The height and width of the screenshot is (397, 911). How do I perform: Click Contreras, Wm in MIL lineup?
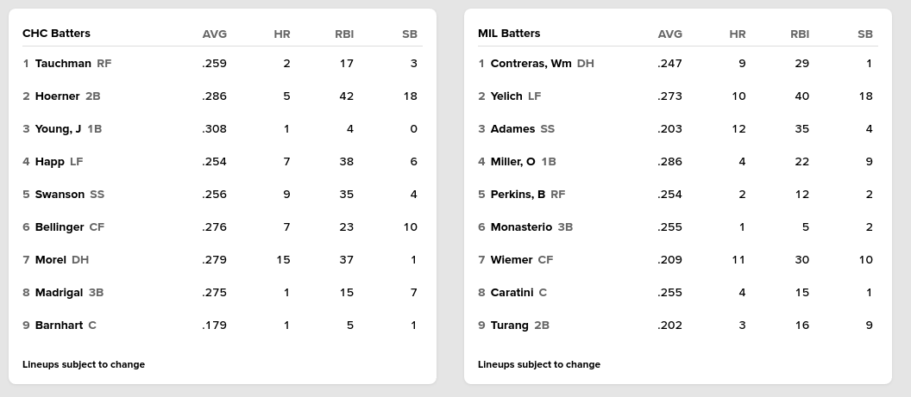click(531, 64)
